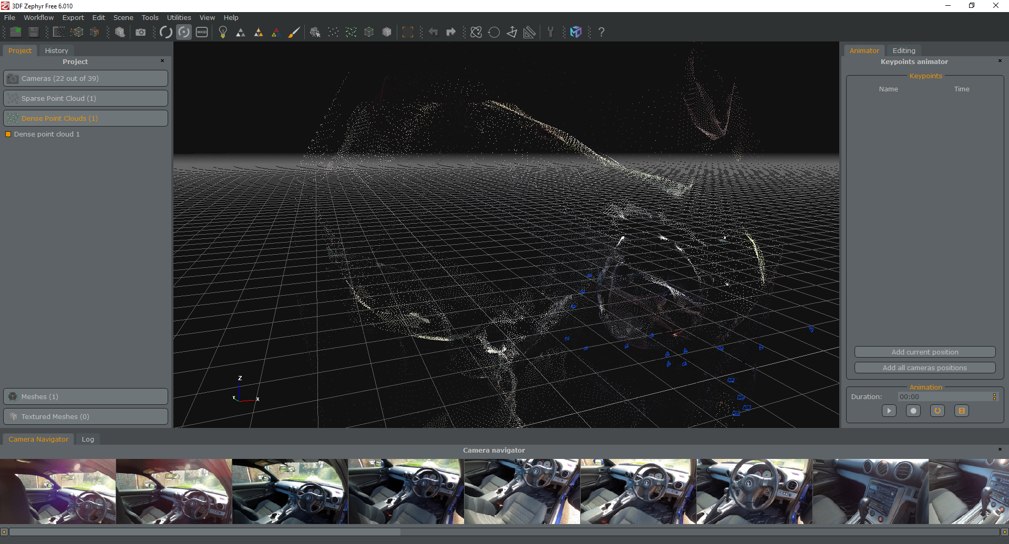Open the wrench options icon
Image resolution: width=1009 pixels, height=544 pixels.
550,33
